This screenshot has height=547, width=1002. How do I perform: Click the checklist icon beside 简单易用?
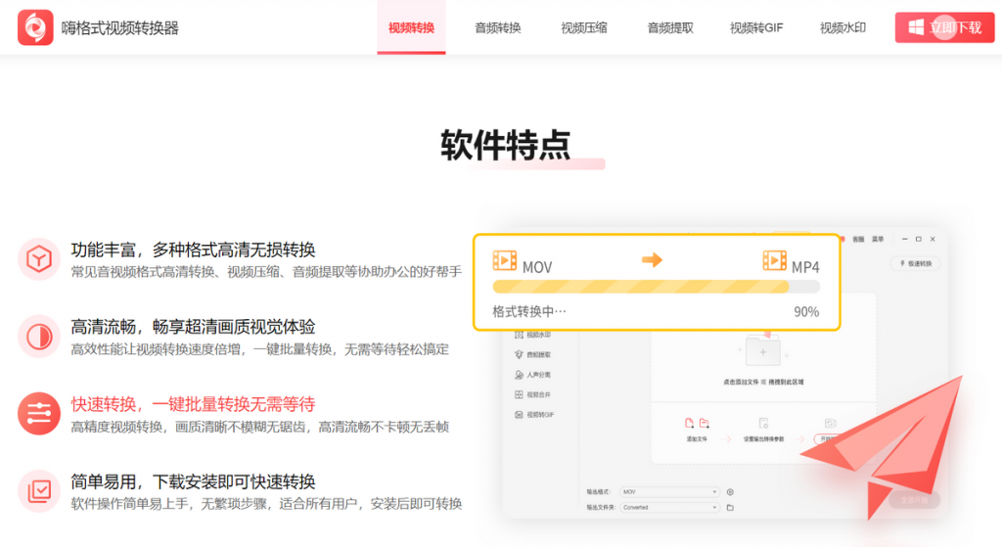(39, 491)
